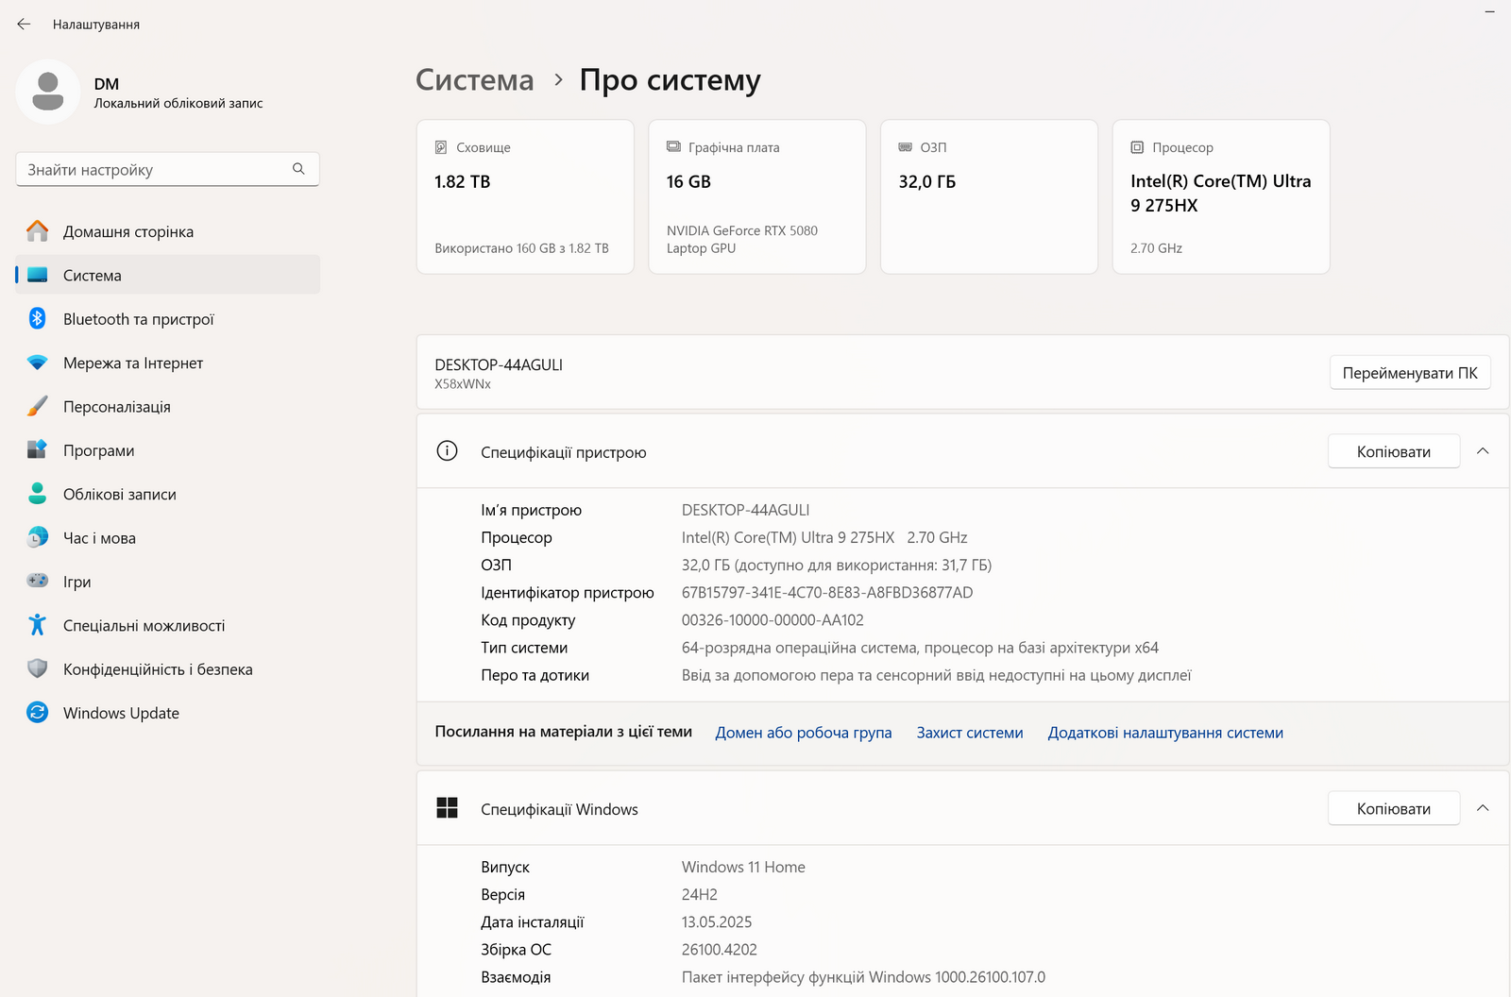Open the Графічна плата 16 GB card
The width and height of the screenshot is (1511, 997).
[x=757, y=196]
